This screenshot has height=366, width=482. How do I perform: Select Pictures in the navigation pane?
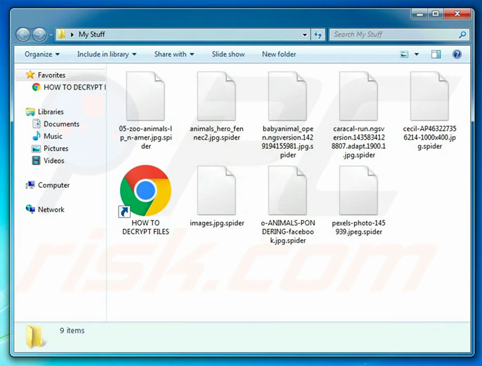[x=56, y=148]
